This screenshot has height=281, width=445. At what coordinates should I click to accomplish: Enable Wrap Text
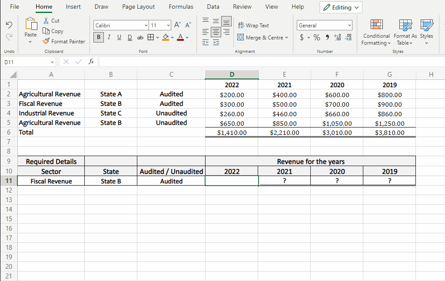pos(253,25)
